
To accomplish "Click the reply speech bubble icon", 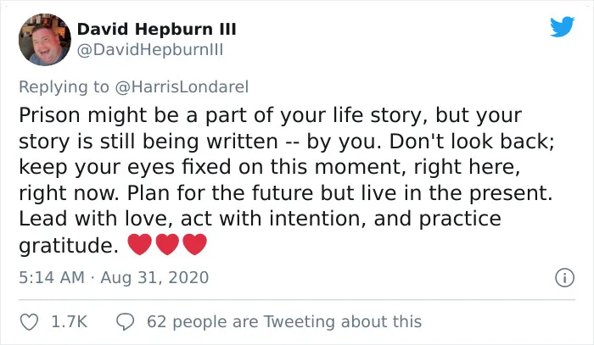I will (125, 322).
